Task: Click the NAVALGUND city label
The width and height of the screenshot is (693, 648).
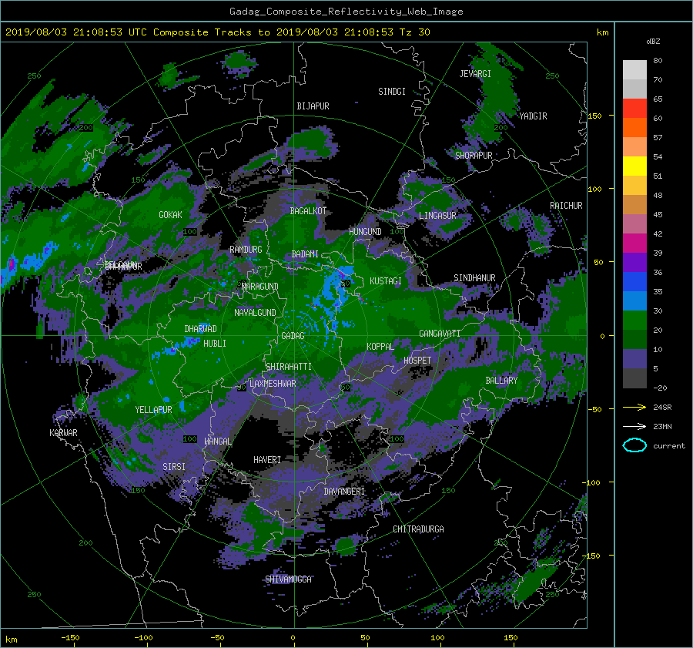Action: (255, 313)
